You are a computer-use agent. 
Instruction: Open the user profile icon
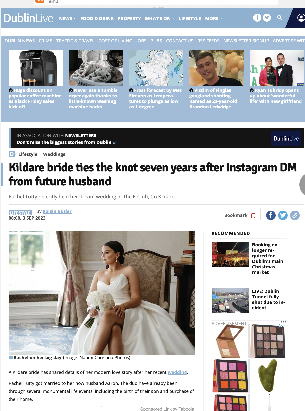tap(301, 18)
